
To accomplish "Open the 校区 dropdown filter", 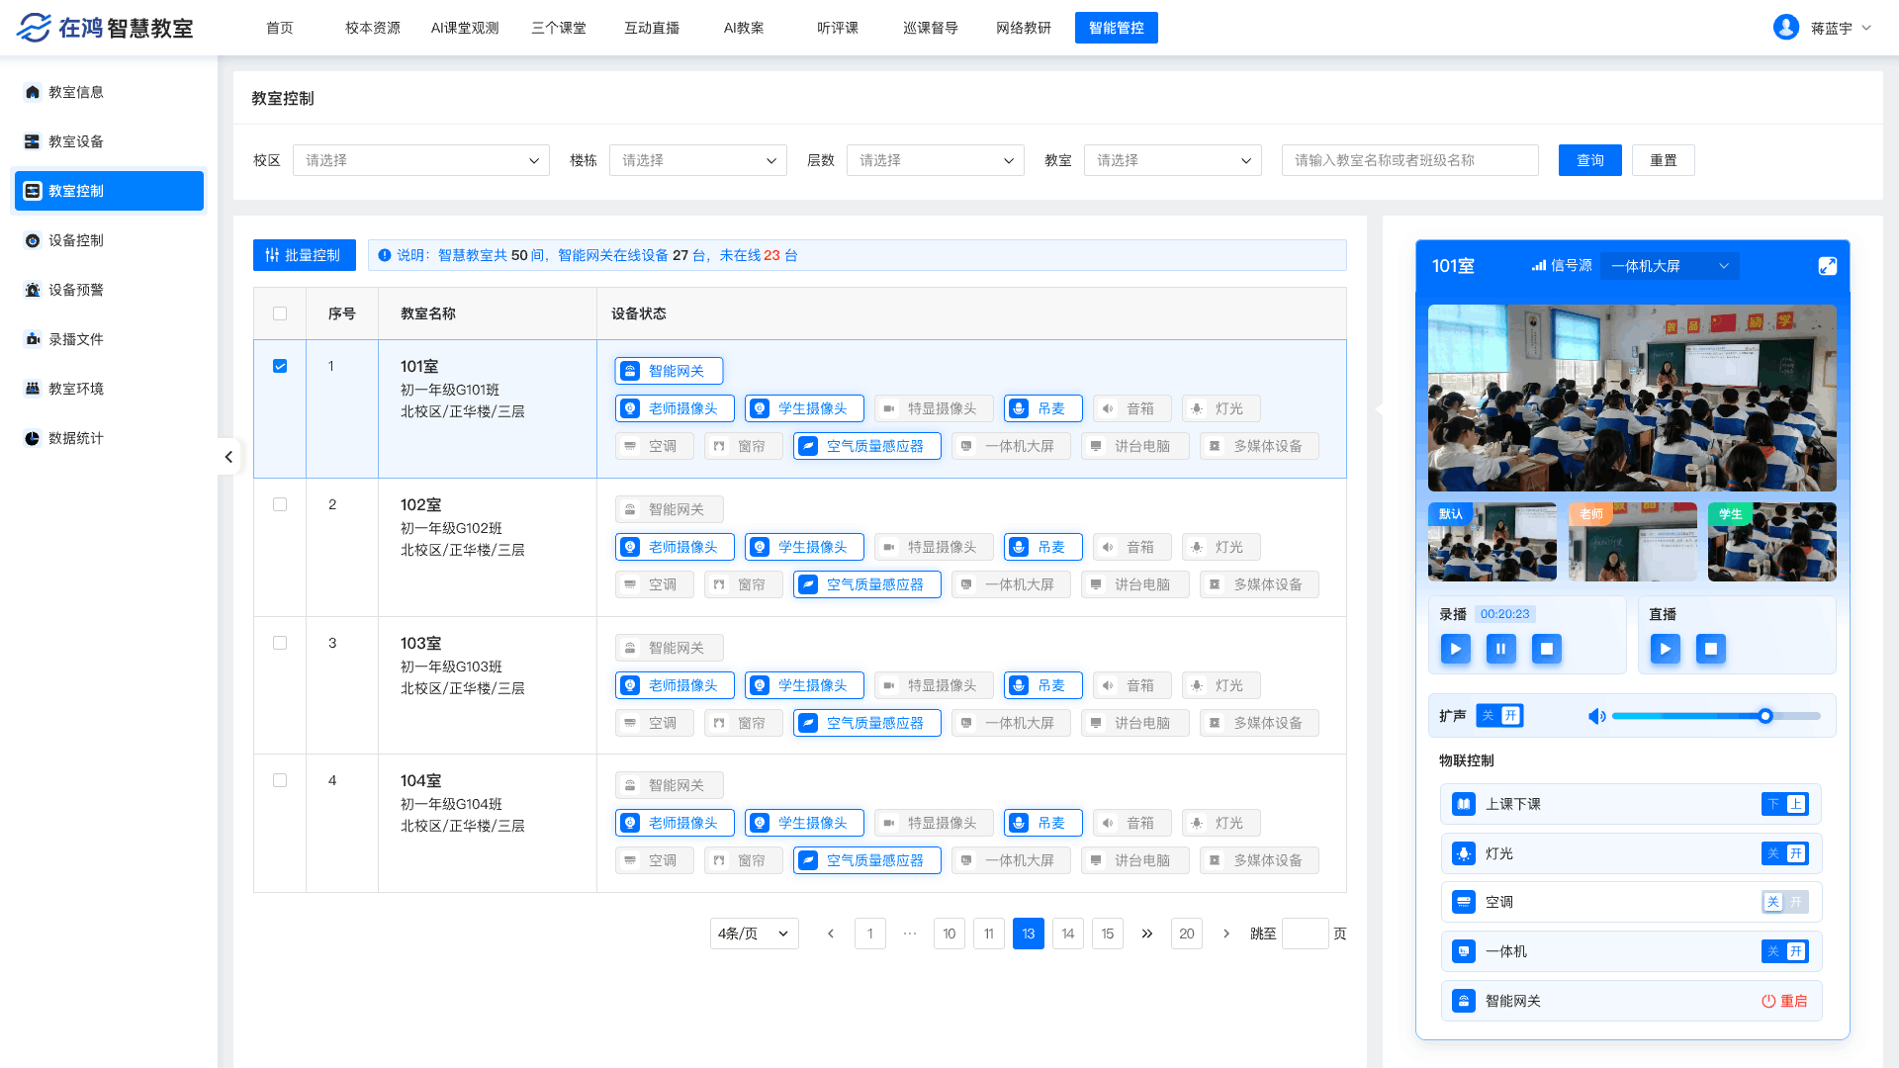I will 420,160.
